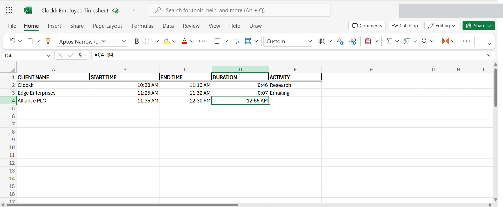
Task: Click the vertical scrollbar thumb
Action: (495, 88)
